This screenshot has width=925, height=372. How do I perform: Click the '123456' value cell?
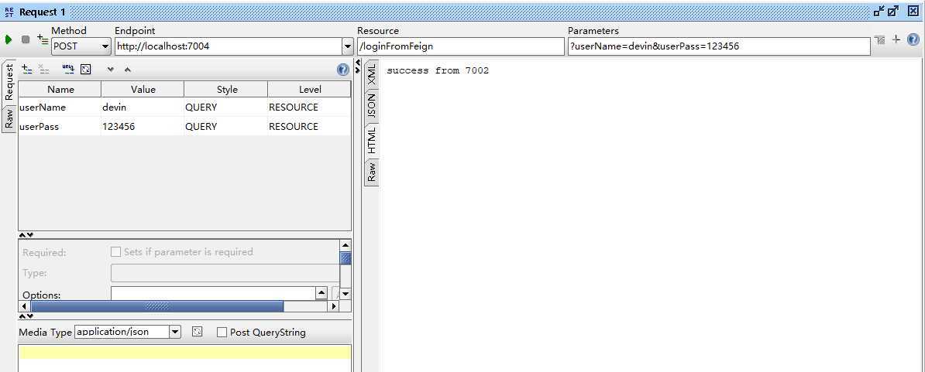(x=143, y=127)
